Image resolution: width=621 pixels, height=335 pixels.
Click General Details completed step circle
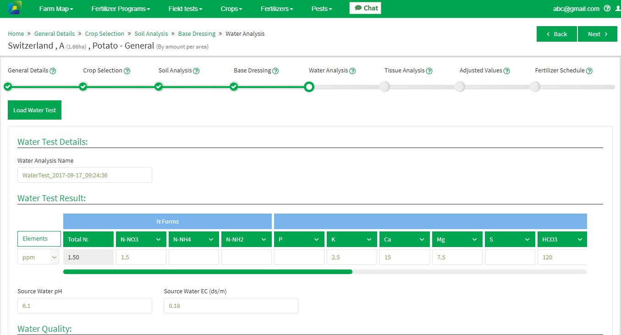[x=8, y=87]
